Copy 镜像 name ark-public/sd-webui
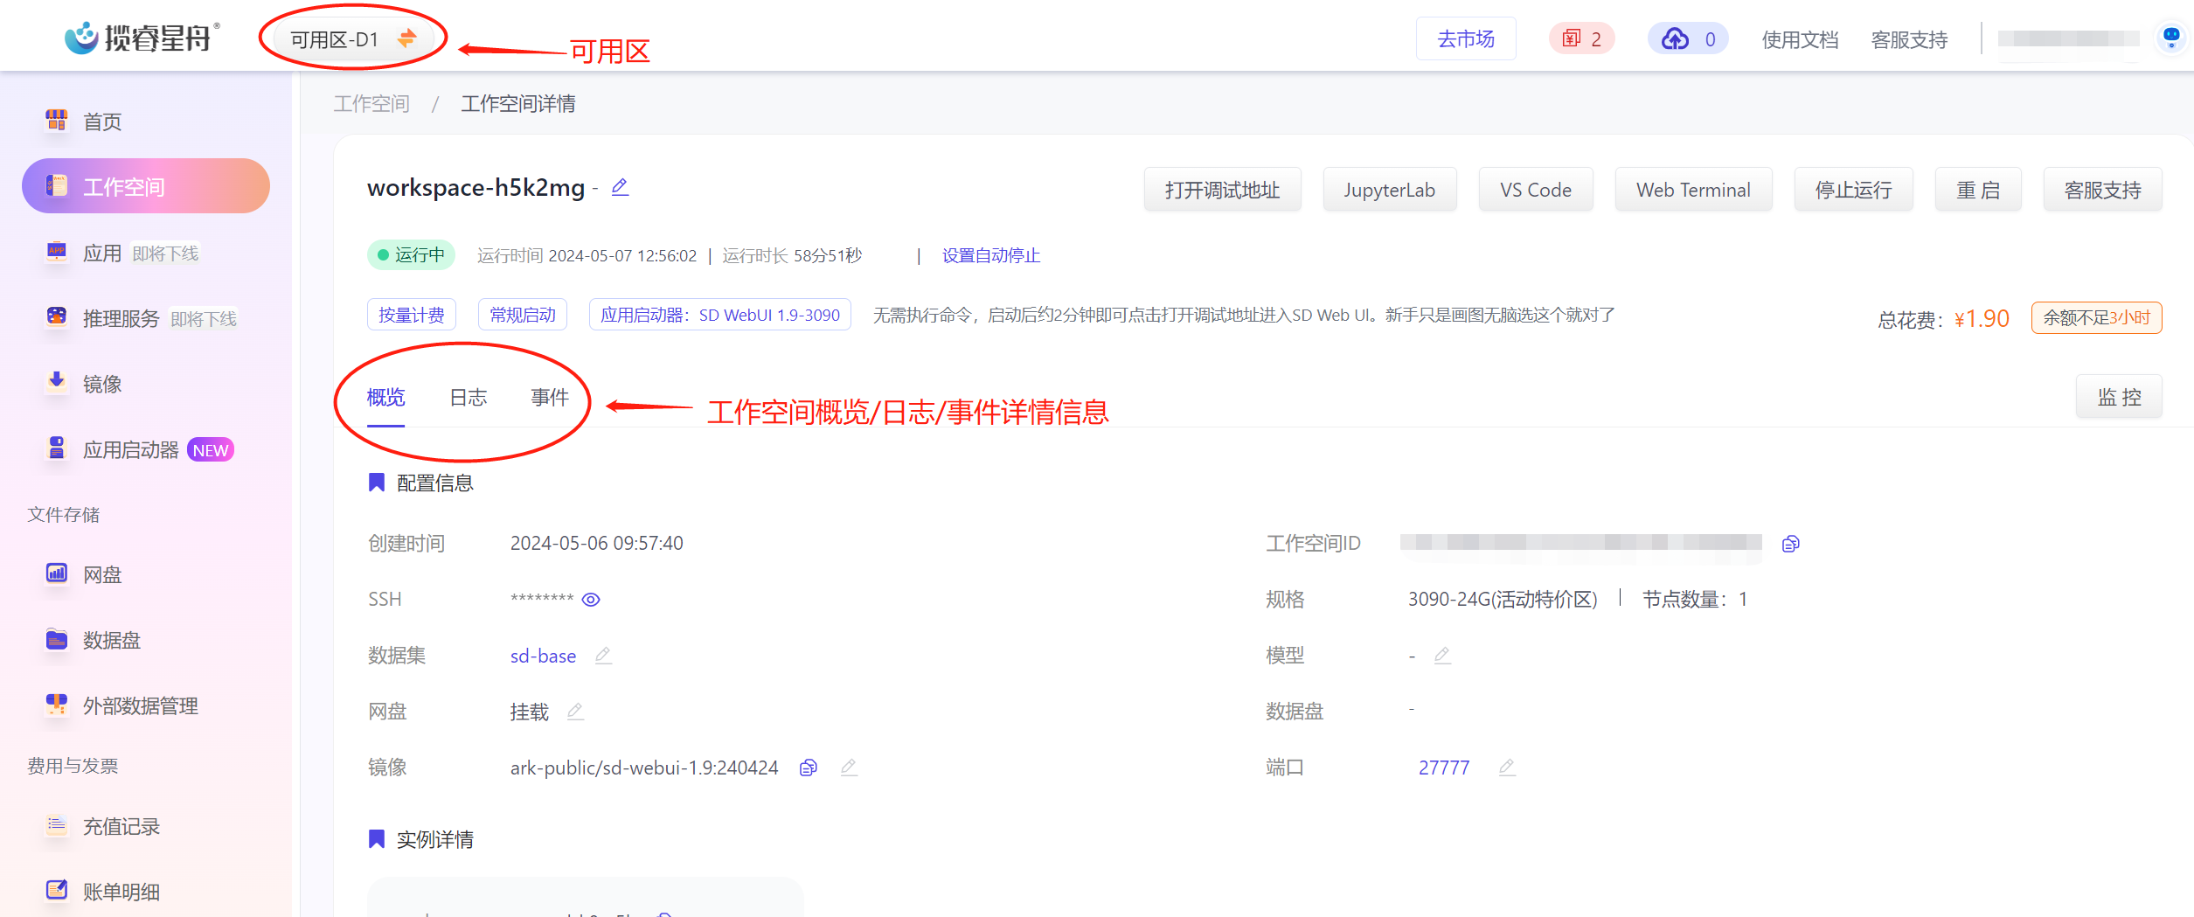Screen dimensions: 2194x917 809,768
